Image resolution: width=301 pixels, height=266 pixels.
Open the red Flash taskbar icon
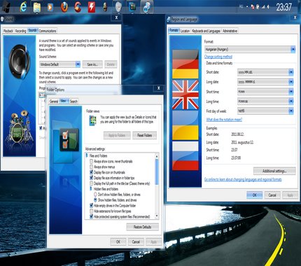coord(92,7)
